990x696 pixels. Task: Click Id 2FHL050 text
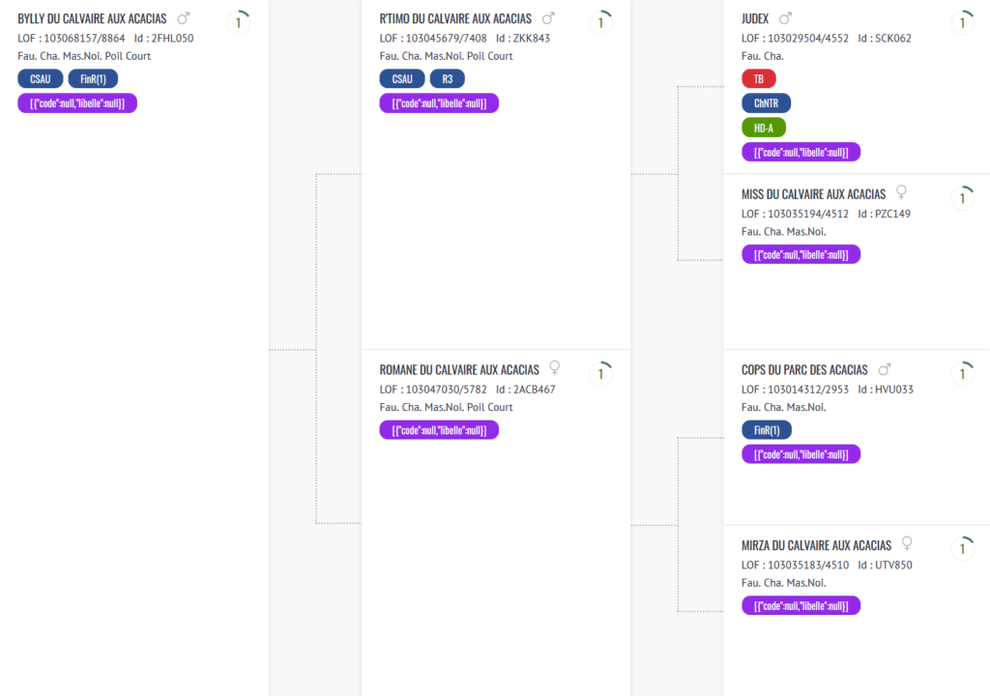[163, 39]
